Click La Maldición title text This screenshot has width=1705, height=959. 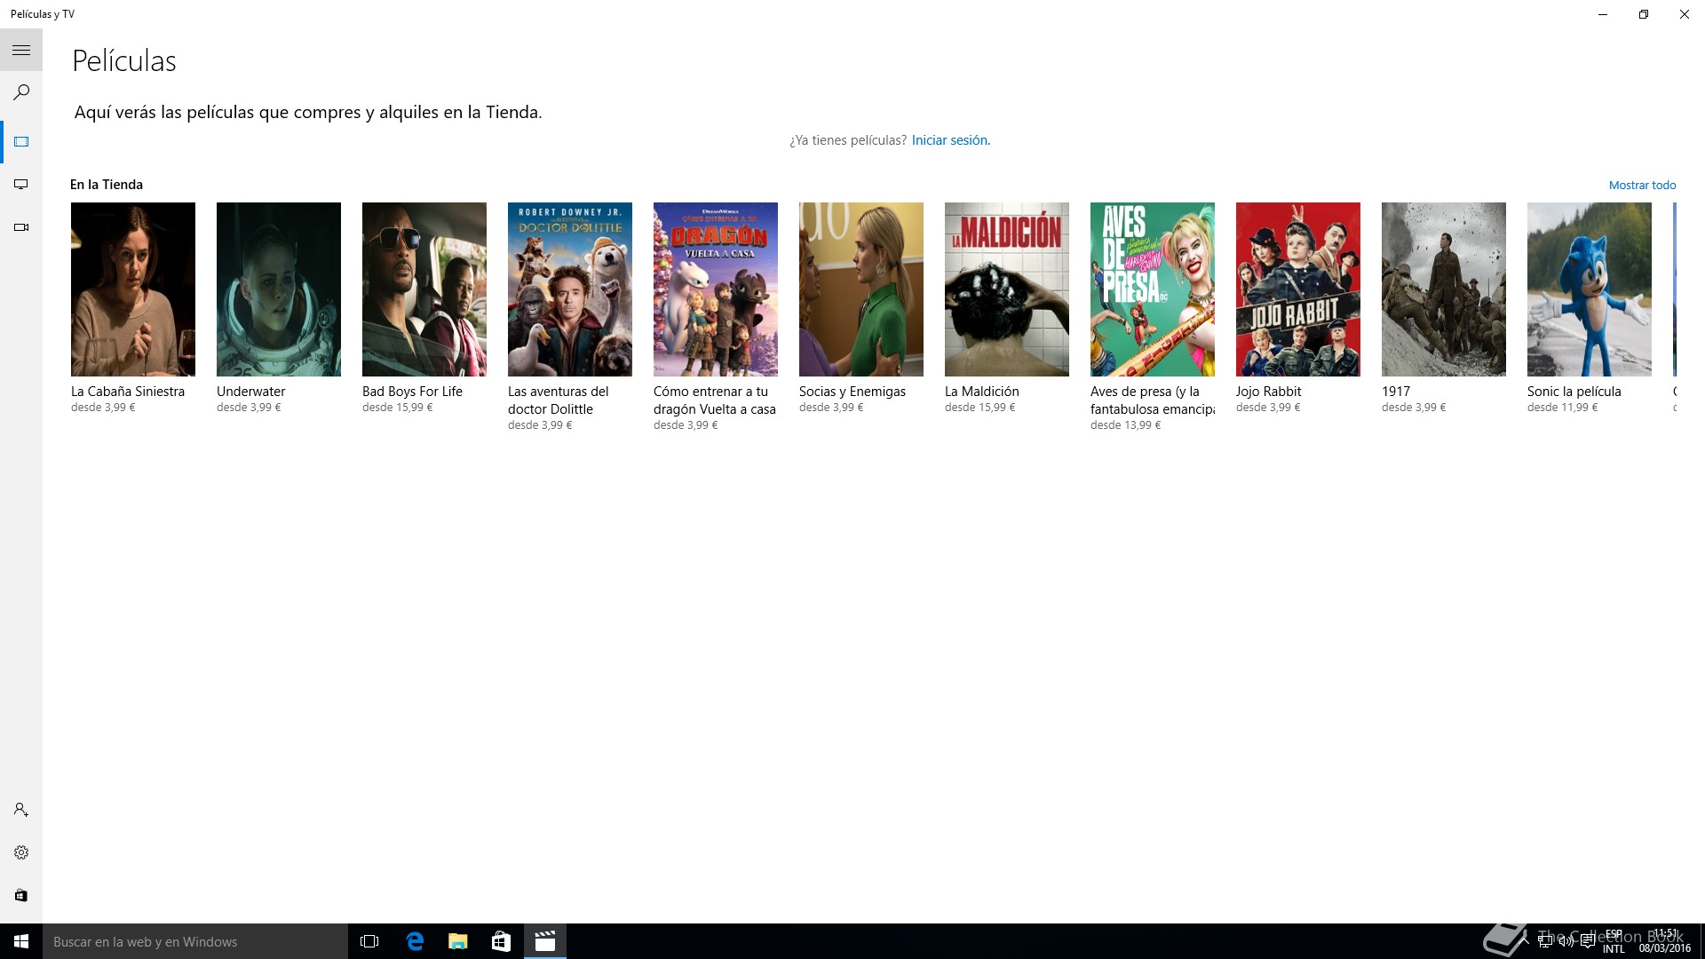[982, 392]
